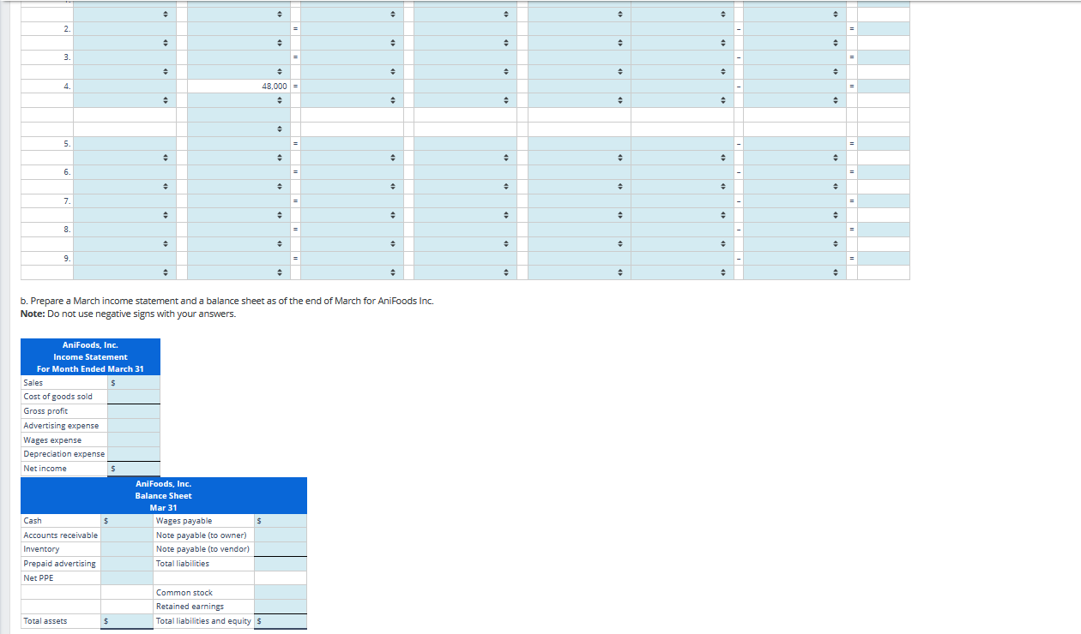Click the Prepaid advertising input field
This screenshot has height=634, width=1081.
point(126,564)
